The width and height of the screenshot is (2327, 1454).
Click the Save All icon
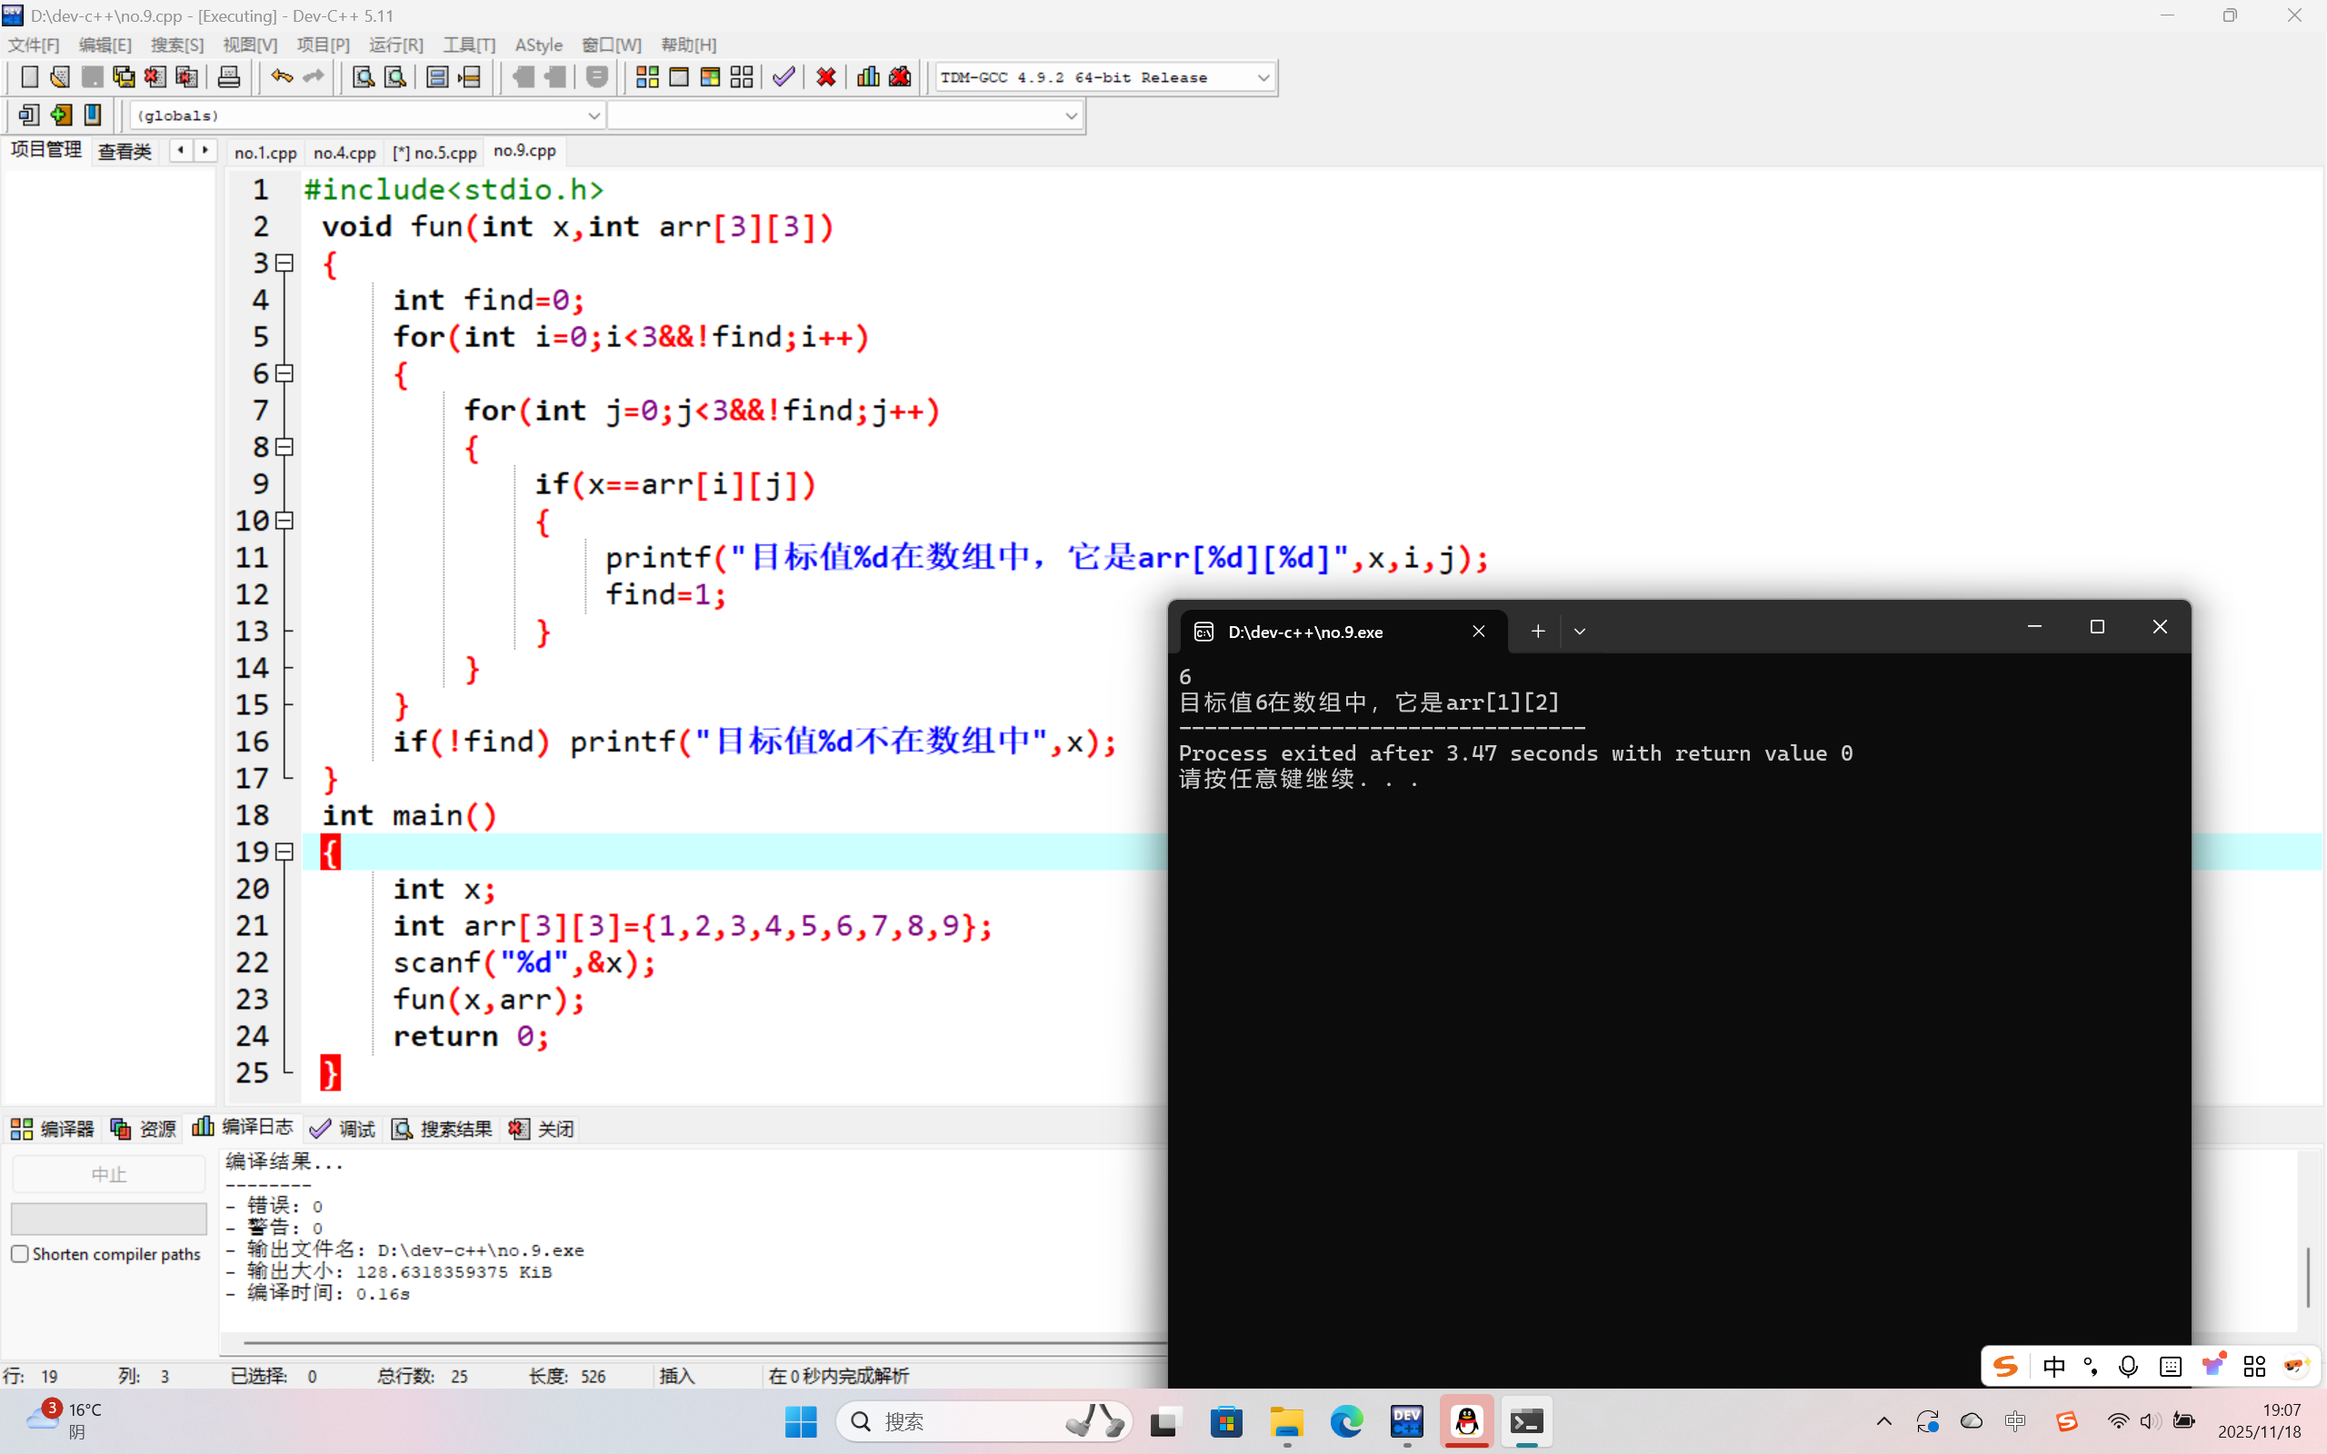[x=124, y=77]
